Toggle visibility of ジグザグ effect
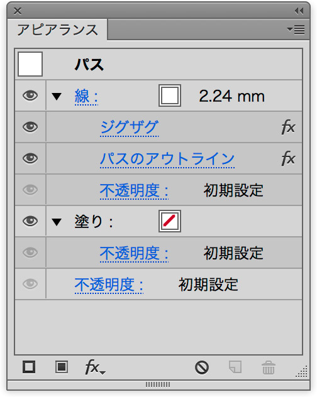 (x=30, y=127)
